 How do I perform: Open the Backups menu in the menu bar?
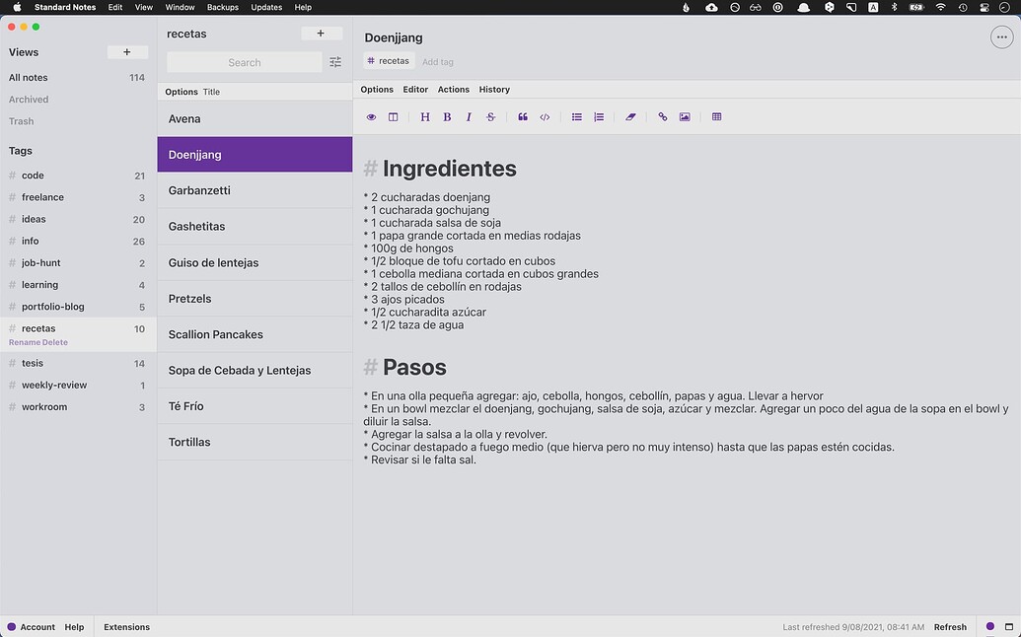[223, 7]
